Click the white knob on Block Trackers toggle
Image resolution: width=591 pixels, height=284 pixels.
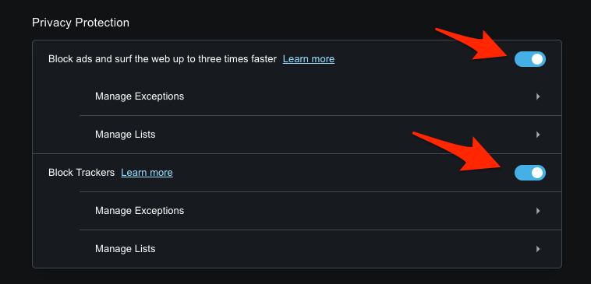[x=537, y=173]
